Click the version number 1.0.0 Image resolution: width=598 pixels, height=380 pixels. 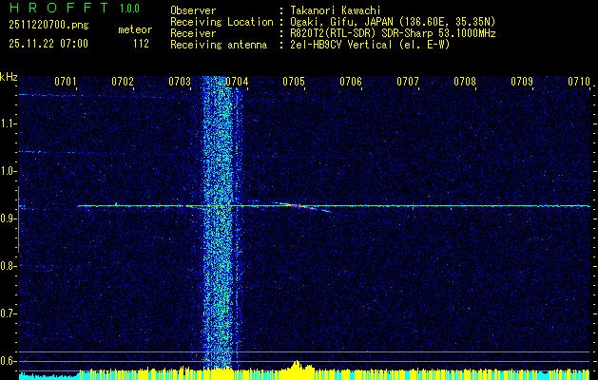point(129,9)
